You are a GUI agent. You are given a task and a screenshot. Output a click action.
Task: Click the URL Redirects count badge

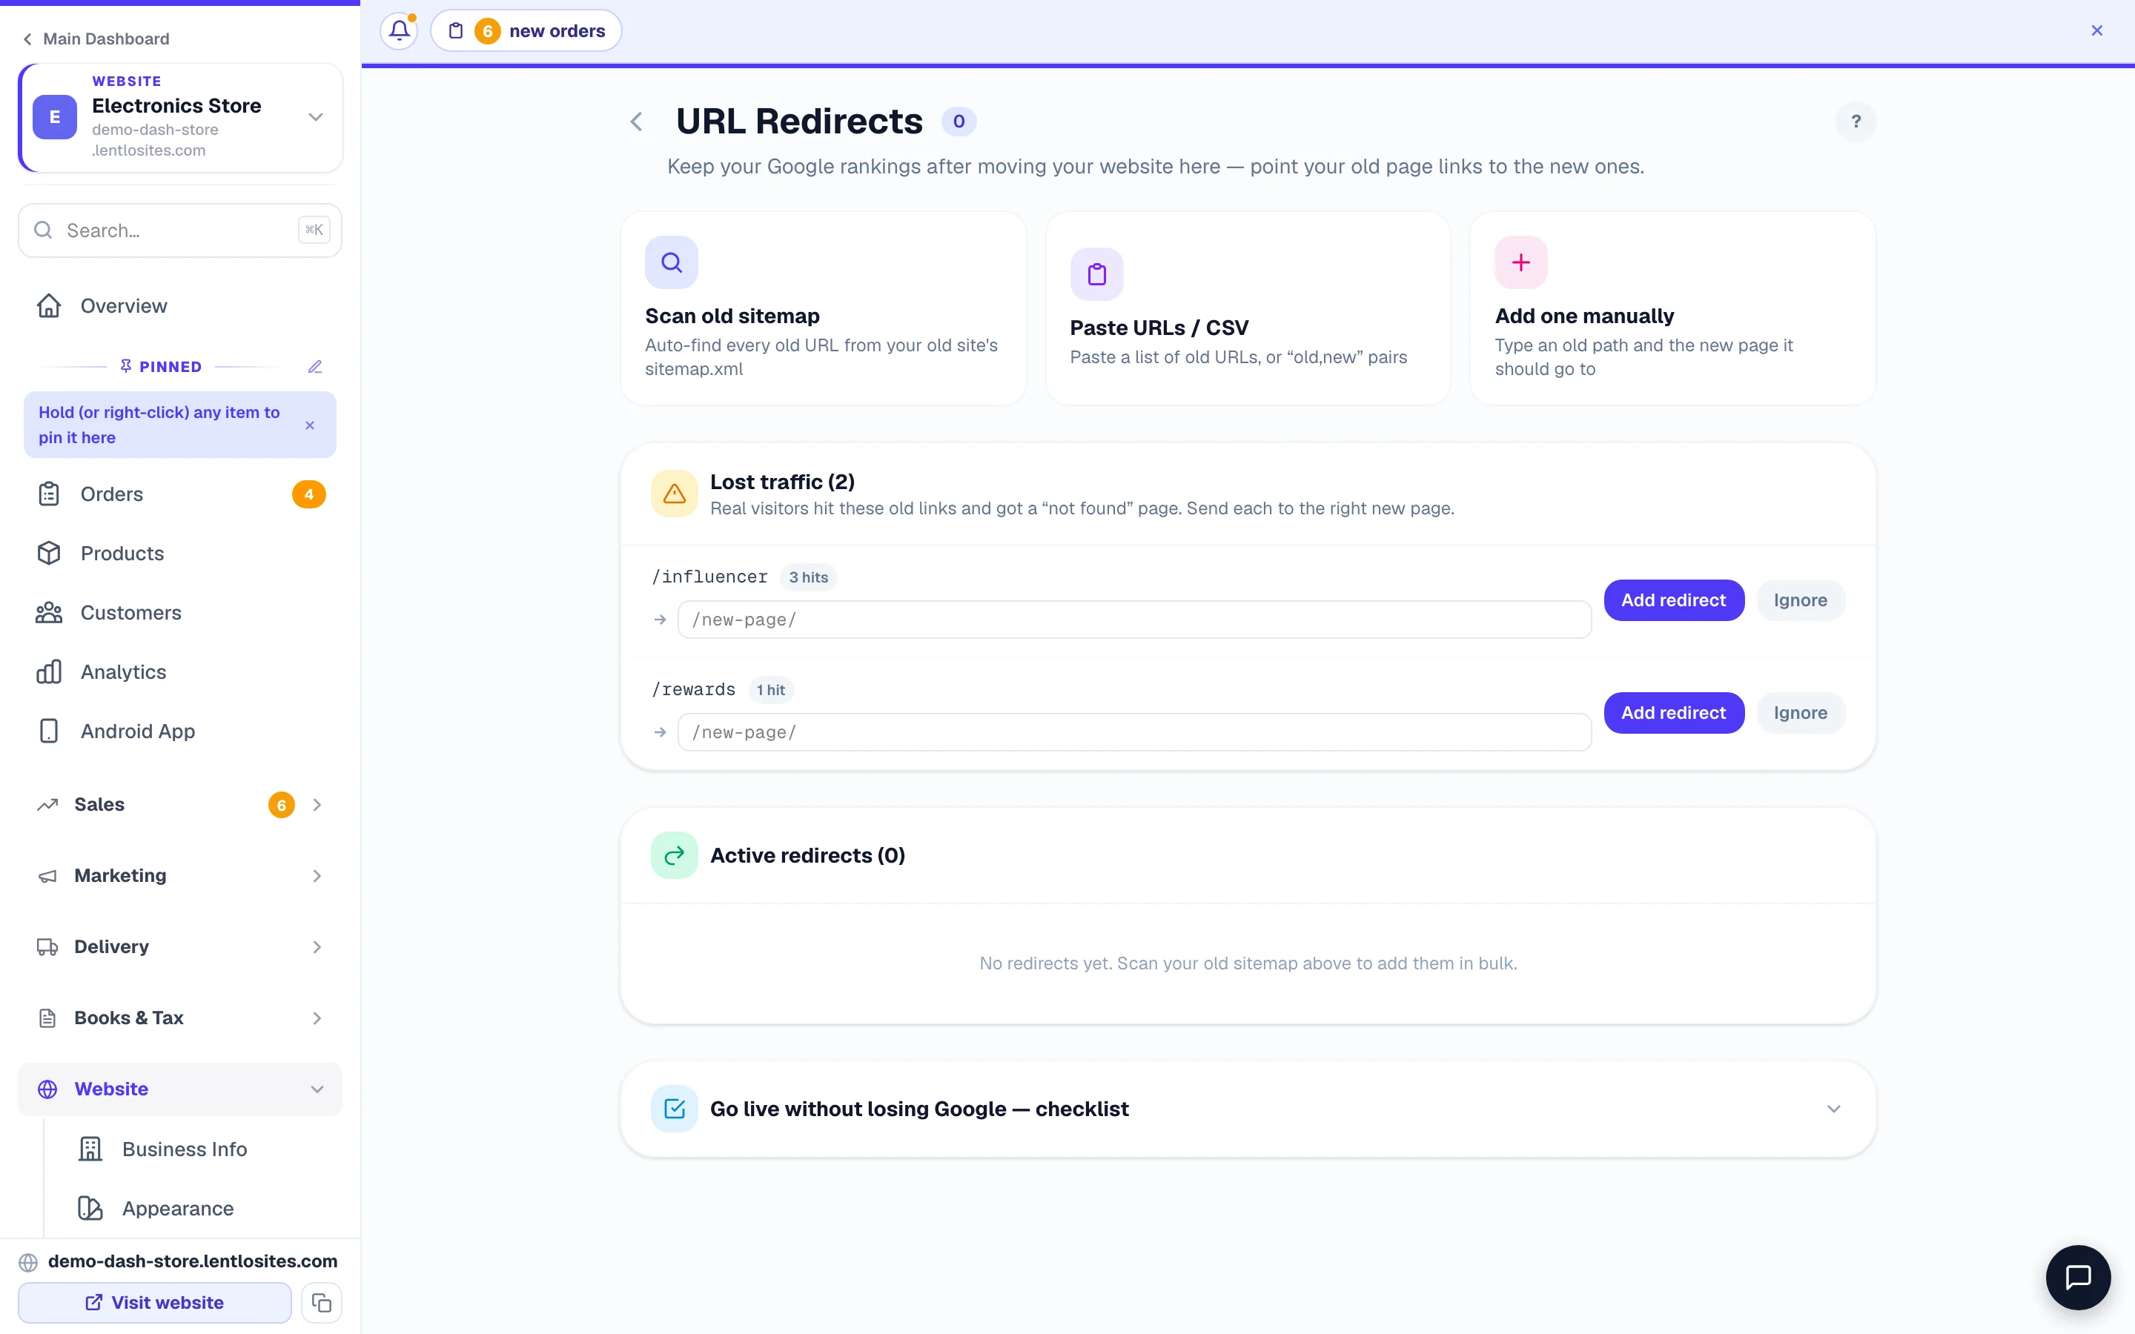click(958, 122)
